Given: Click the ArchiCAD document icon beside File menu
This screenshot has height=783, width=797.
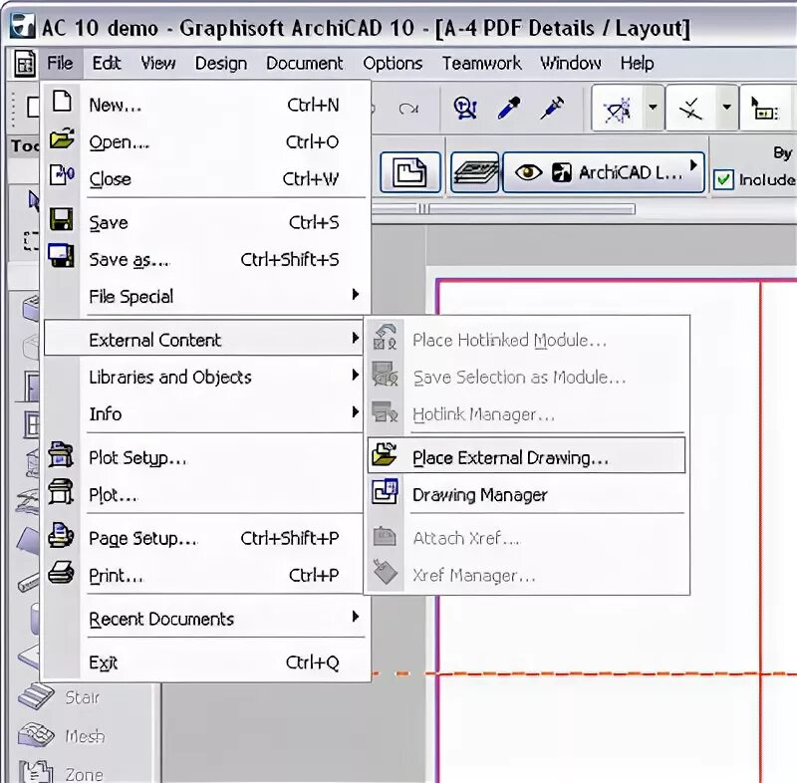Looking at the screenshot, I should [x=24, y=64].
